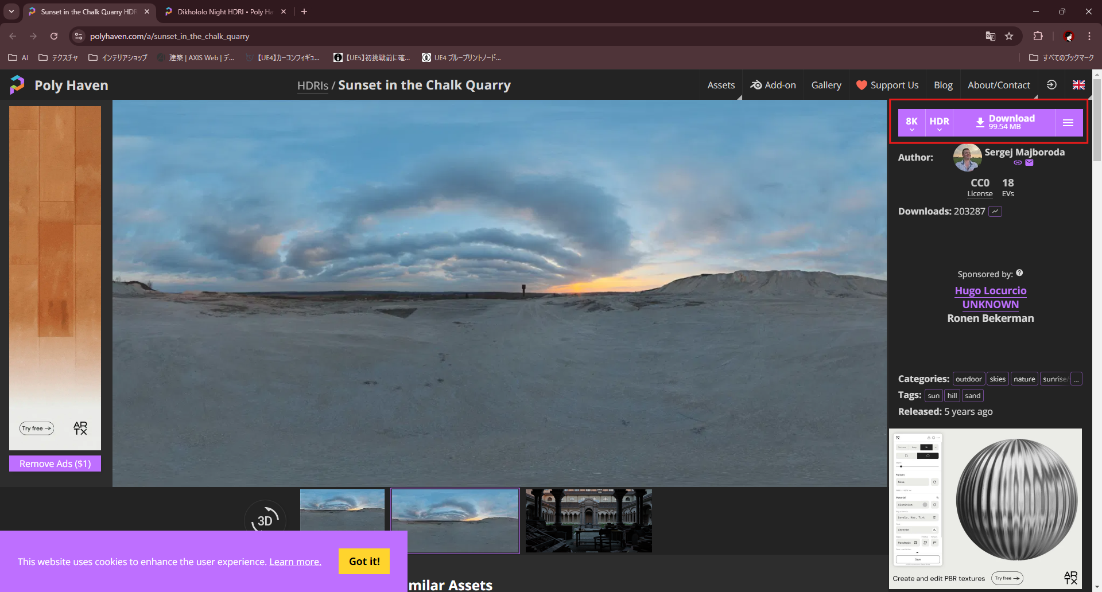Expand the HDR file format dropdown
This screenshot has width=1102, height=592.
pos(939,123)
